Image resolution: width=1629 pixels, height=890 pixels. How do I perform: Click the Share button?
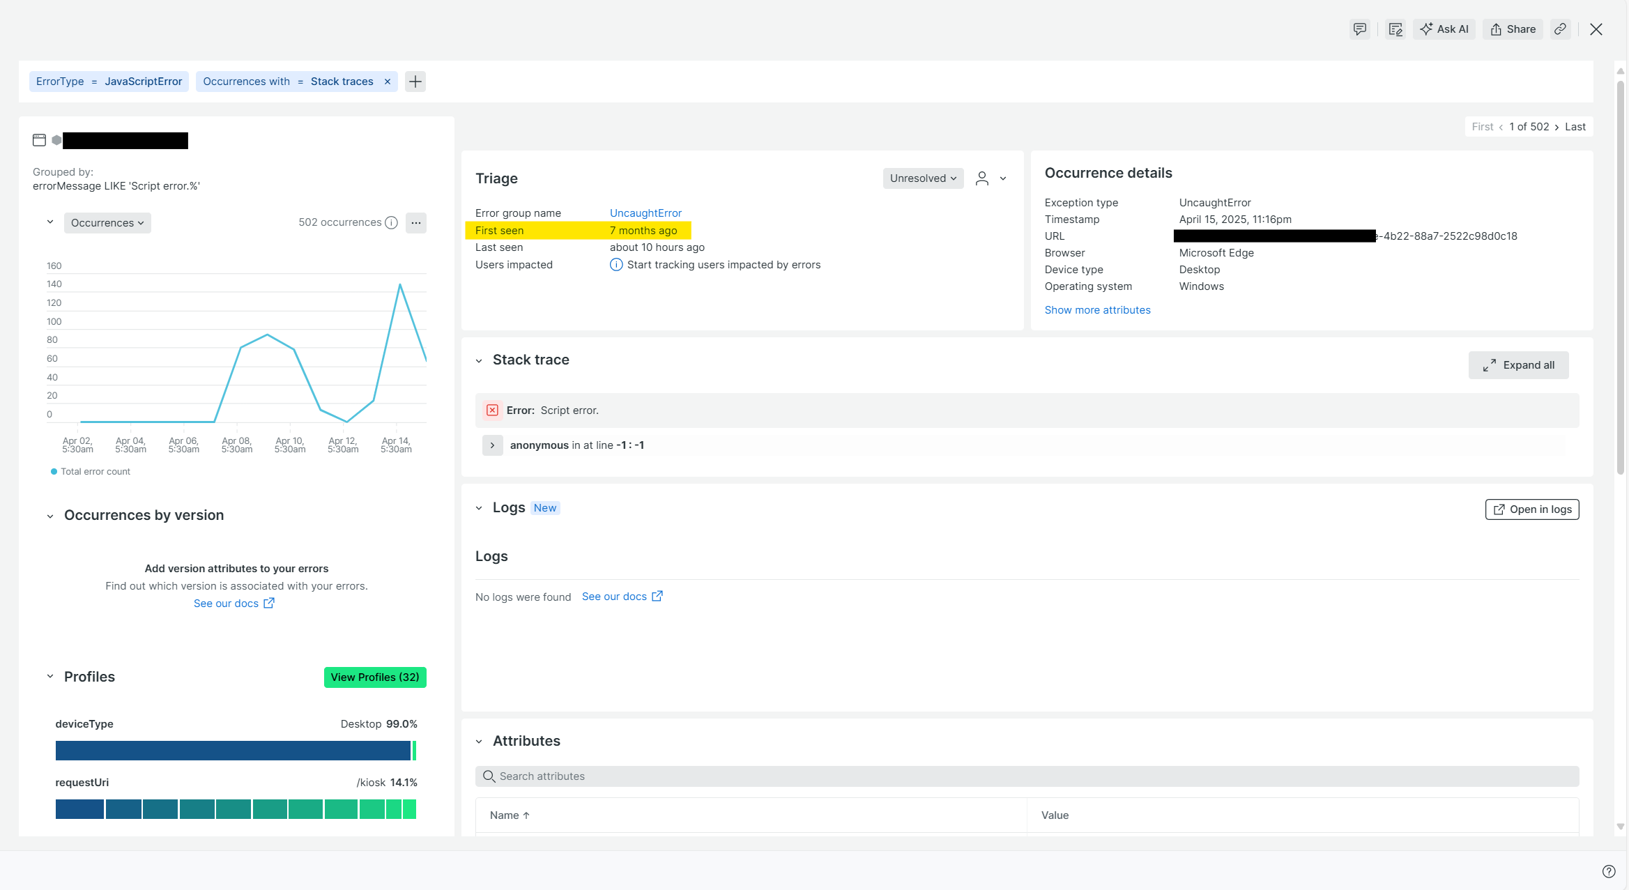click(1513, 29)
